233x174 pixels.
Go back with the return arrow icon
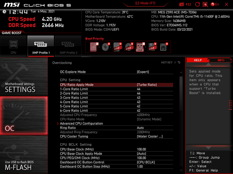coord(179,62)
